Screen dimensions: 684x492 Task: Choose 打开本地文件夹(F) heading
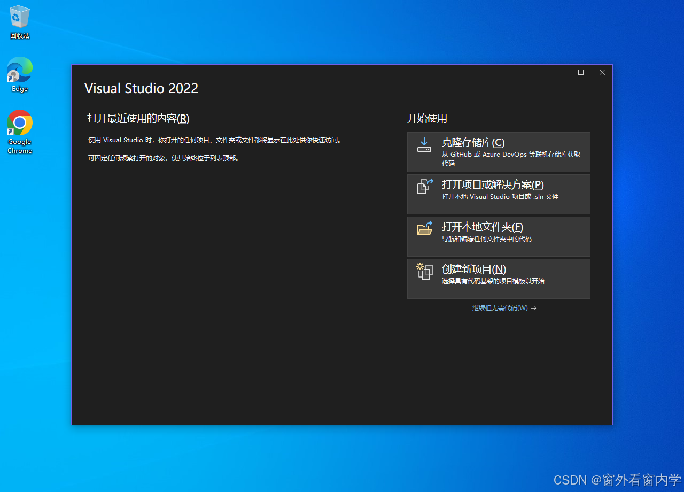click(x=483, y=227)
